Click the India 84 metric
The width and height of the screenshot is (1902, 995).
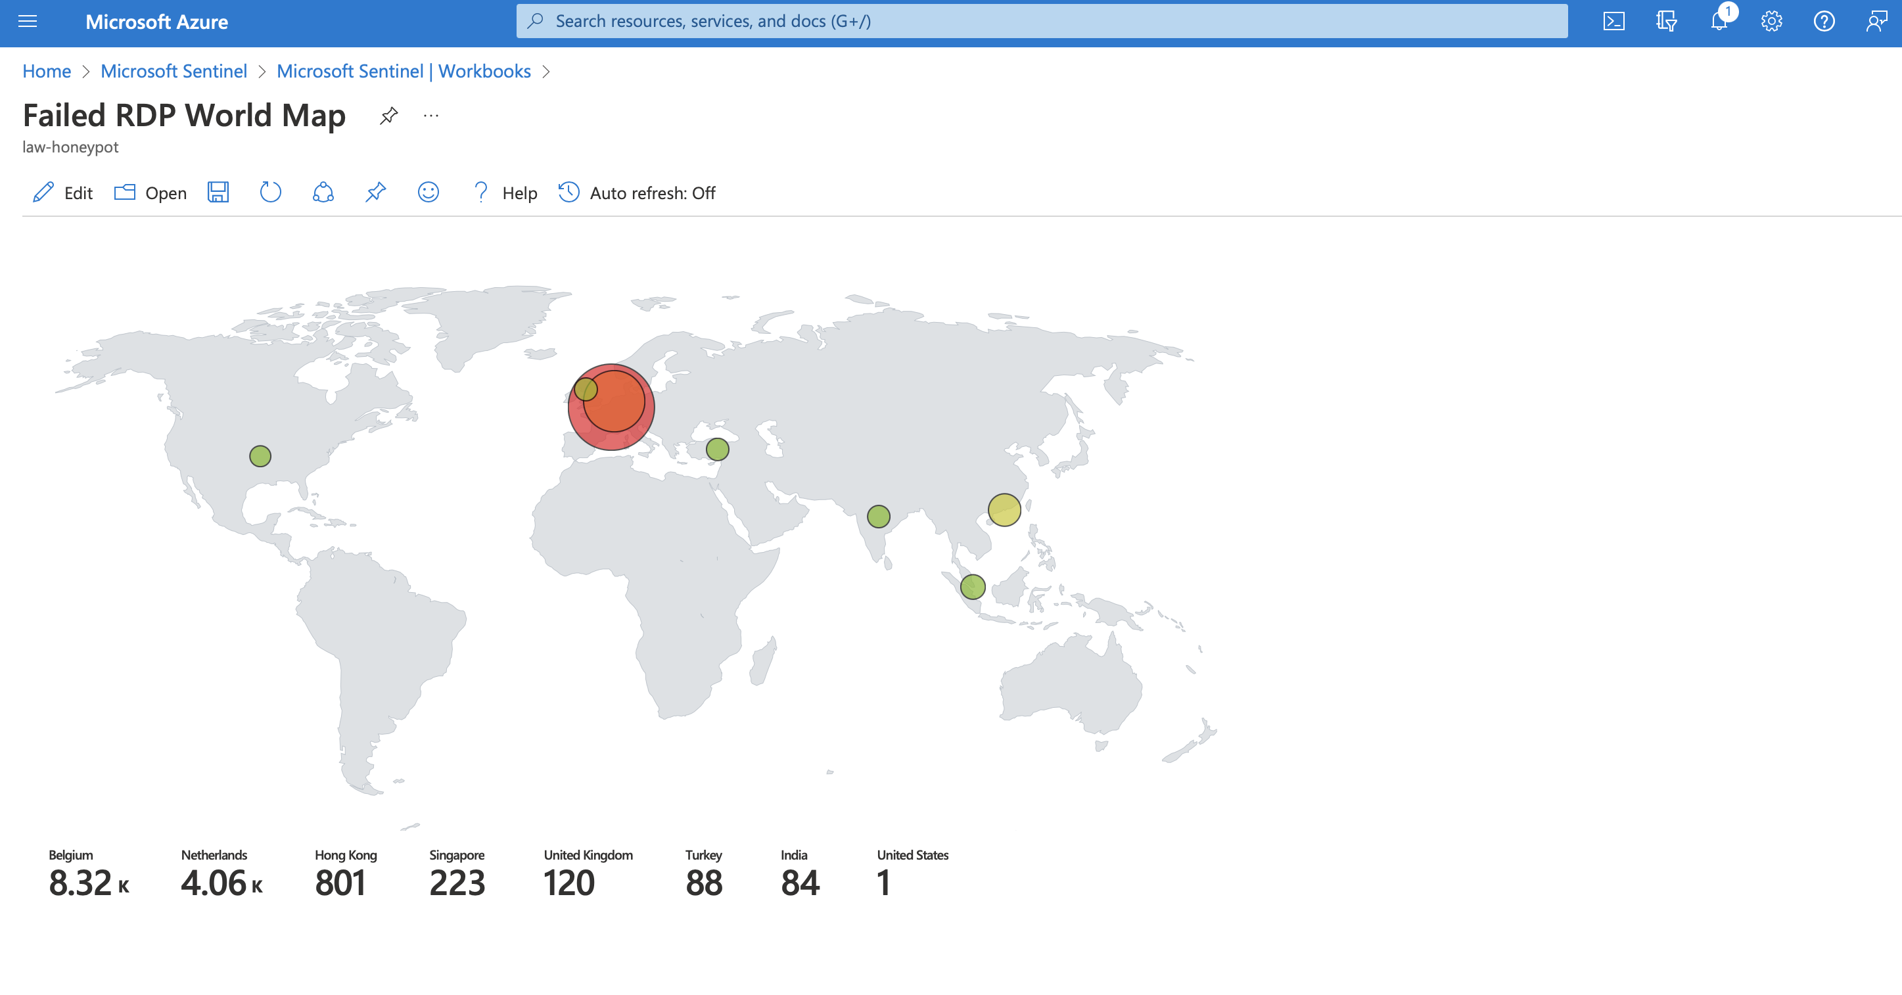click(800, 874)
